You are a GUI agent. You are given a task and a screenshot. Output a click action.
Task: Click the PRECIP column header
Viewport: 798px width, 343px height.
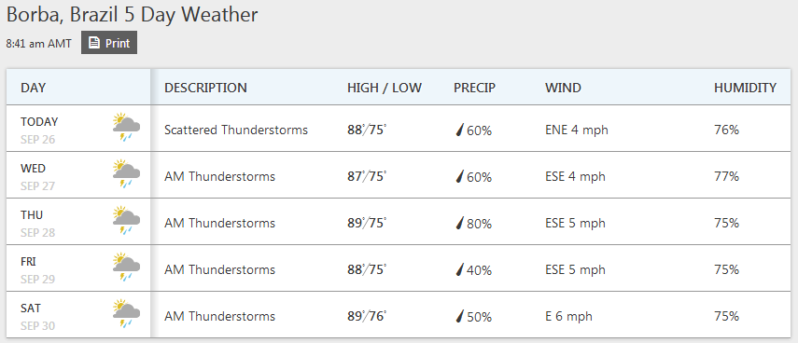(x=474, y=88)
